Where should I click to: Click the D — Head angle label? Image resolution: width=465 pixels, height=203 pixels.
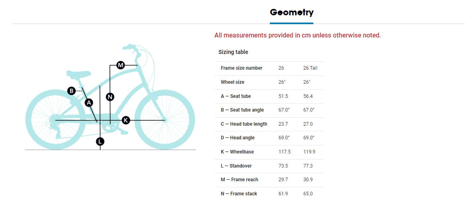(x=238, y=138)
